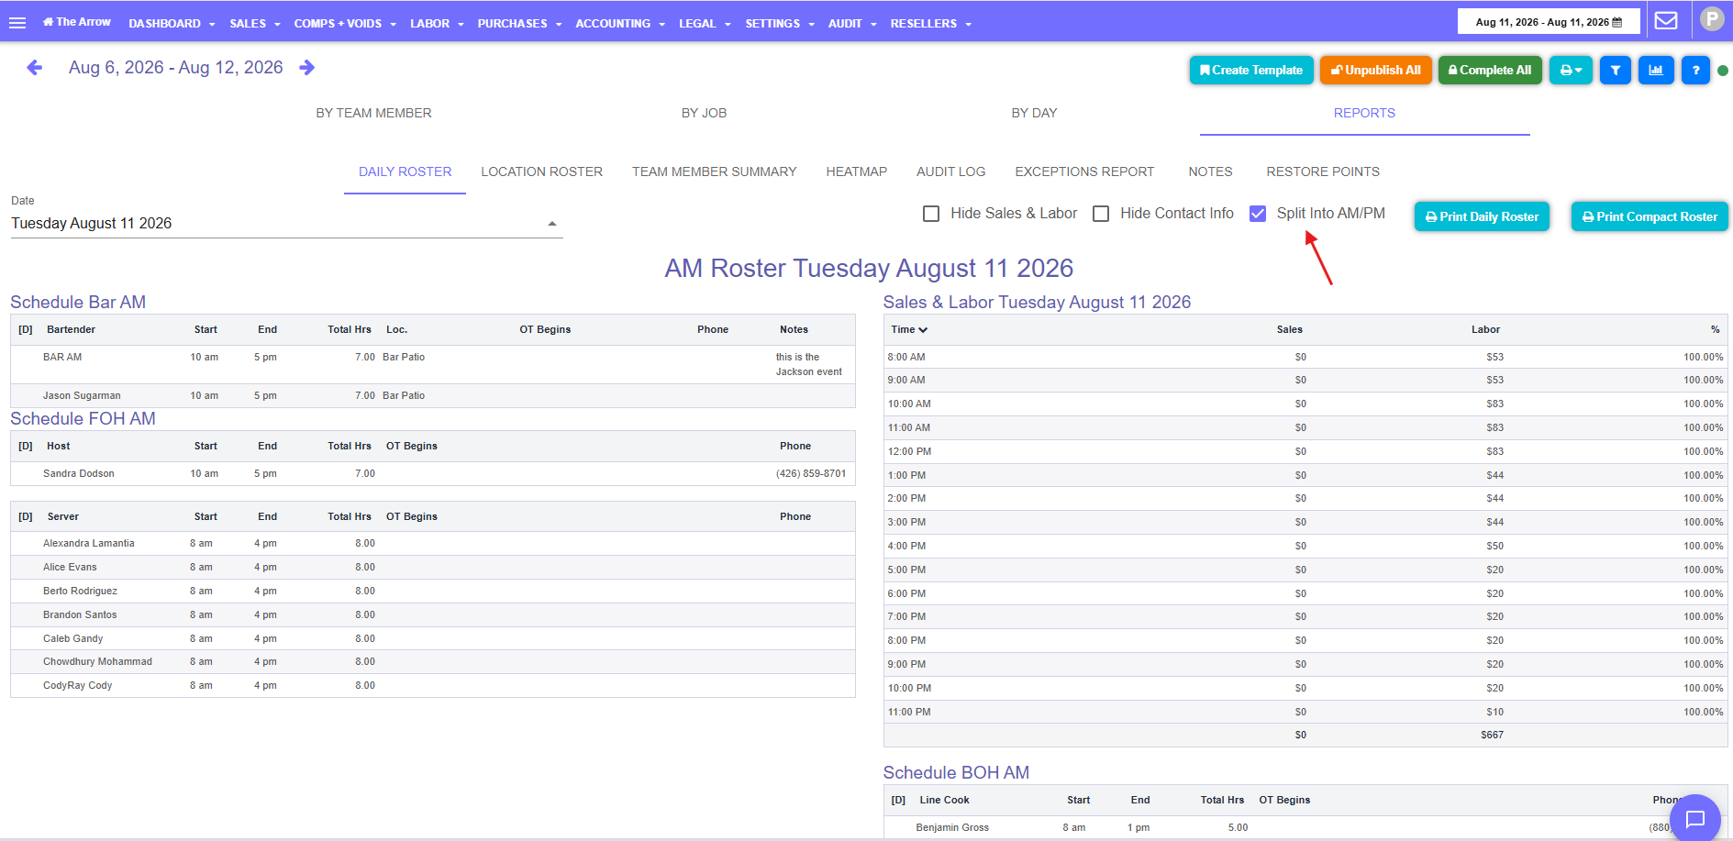Select the DAILY ROSTER subtab
The image size is (1733, 841).
pyautogui.click(x=405, y=172)
